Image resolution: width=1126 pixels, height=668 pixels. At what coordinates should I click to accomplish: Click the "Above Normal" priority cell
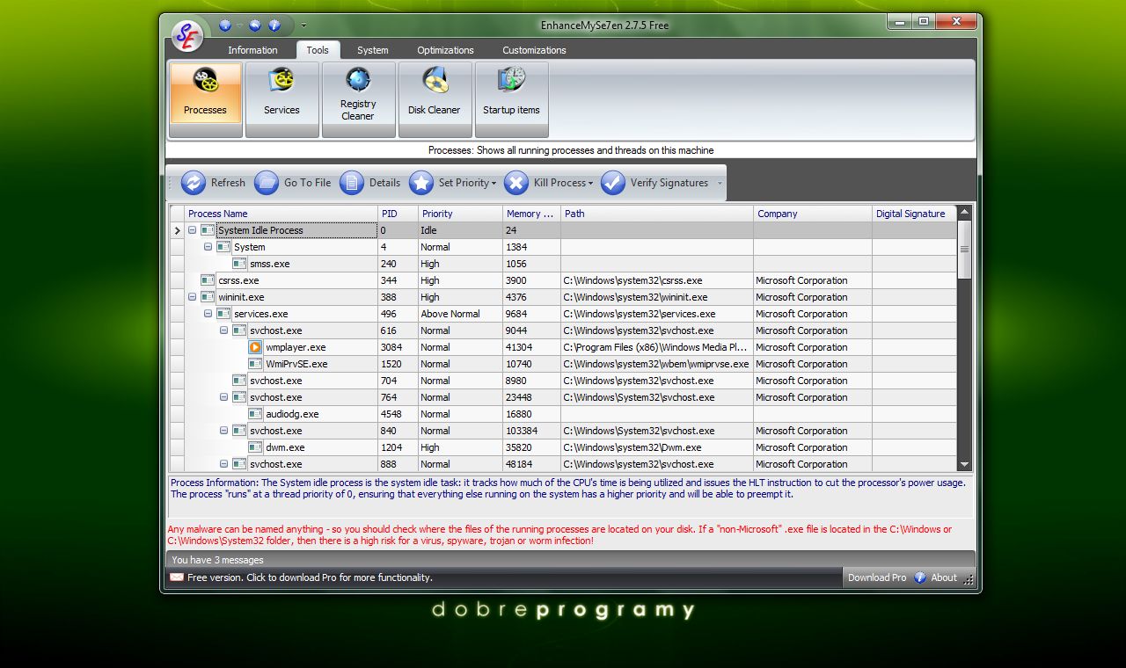coord(460,314)
